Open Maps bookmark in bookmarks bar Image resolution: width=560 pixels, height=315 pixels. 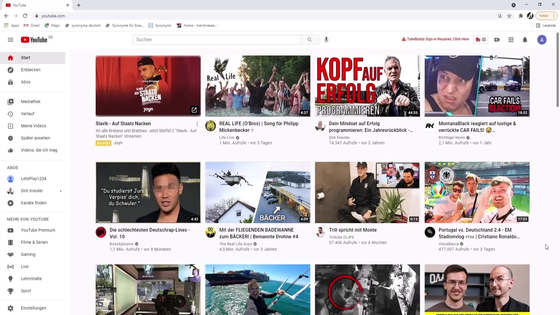(52, 25)
